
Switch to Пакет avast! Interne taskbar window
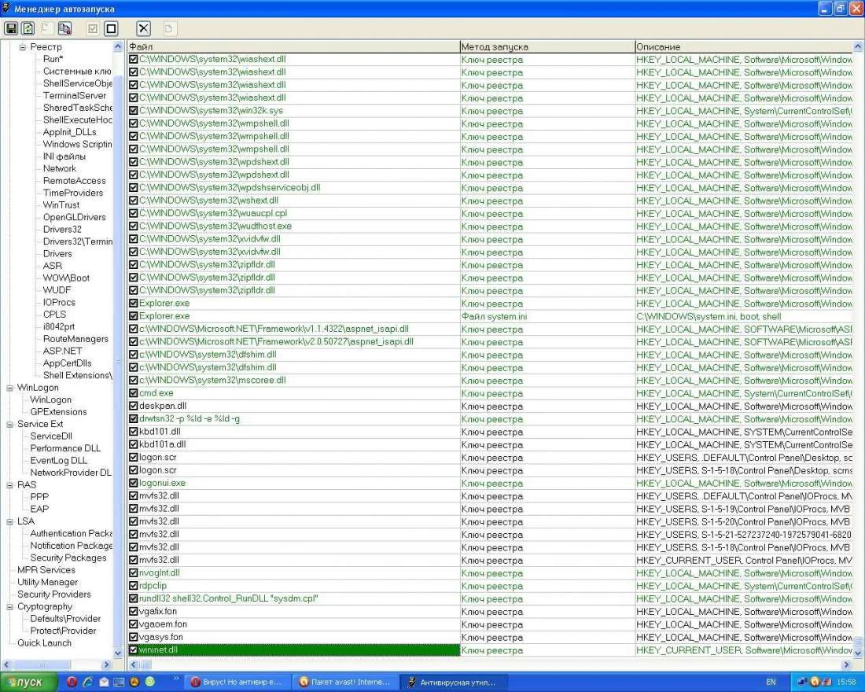[x=344, y=682]
